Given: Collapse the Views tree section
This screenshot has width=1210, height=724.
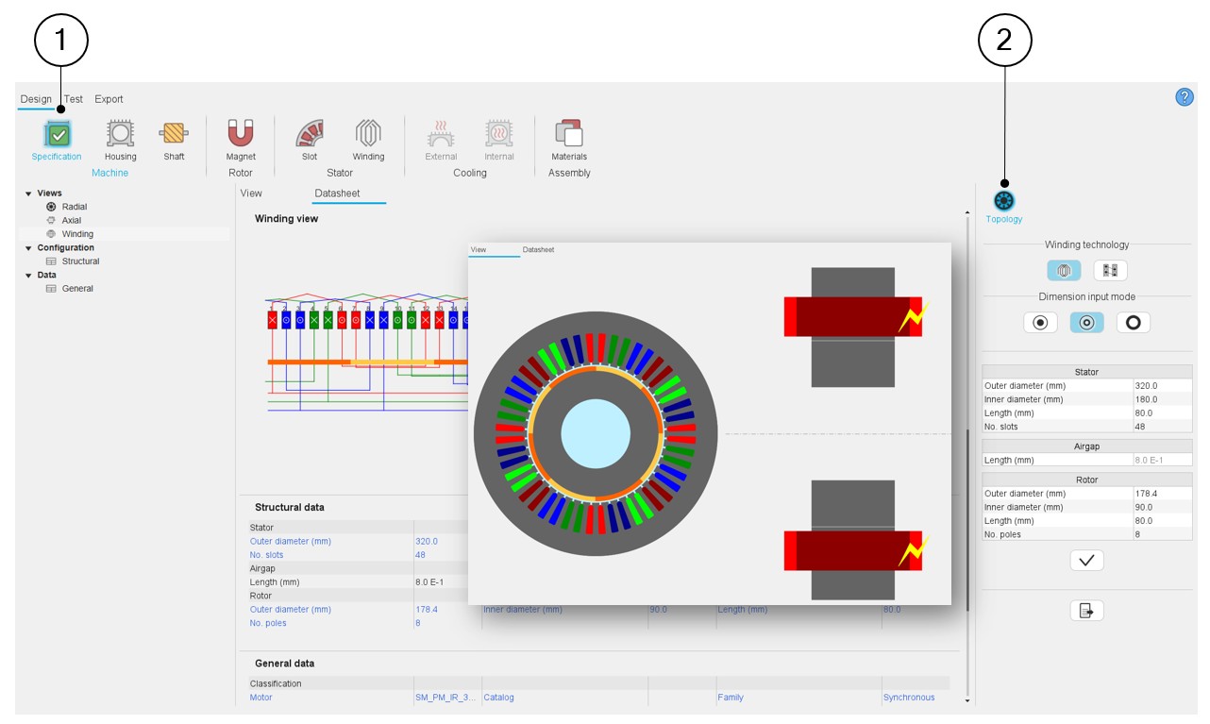Looking at the screenshot, I should pyautogui.click(x=28, y=194).
